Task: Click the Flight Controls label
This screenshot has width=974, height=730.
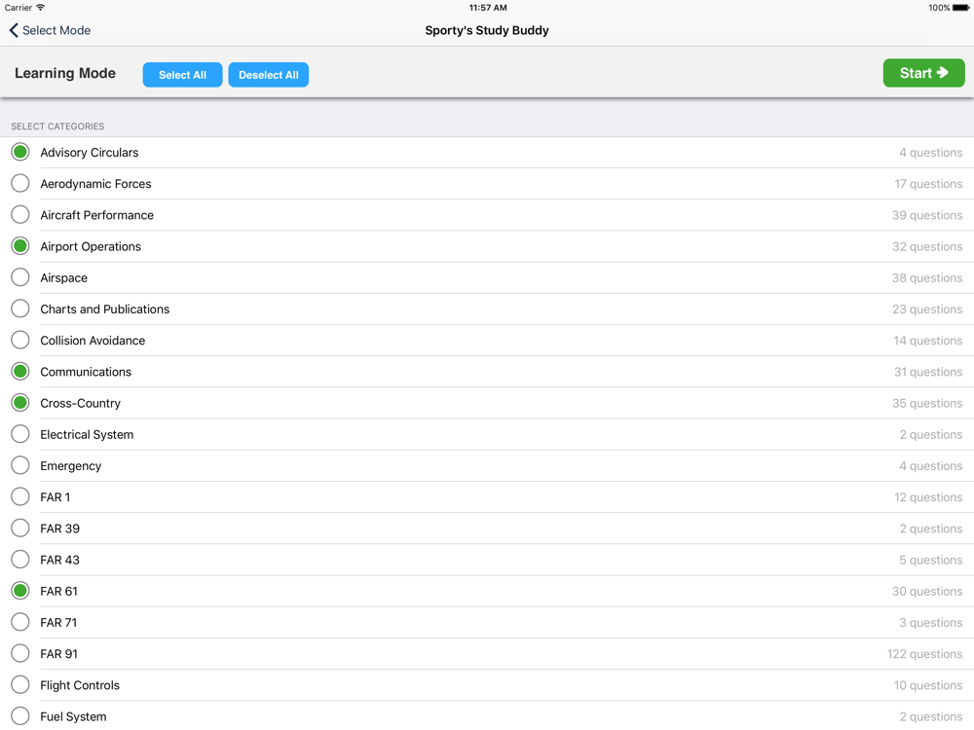Action: tap(80, 685)
